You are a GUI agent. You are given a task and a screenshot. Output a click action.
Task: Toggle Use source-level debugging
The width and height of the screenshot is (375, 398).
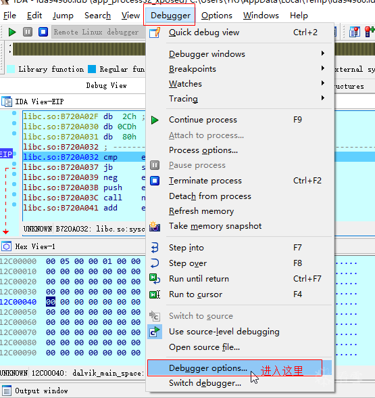(240, 332)
